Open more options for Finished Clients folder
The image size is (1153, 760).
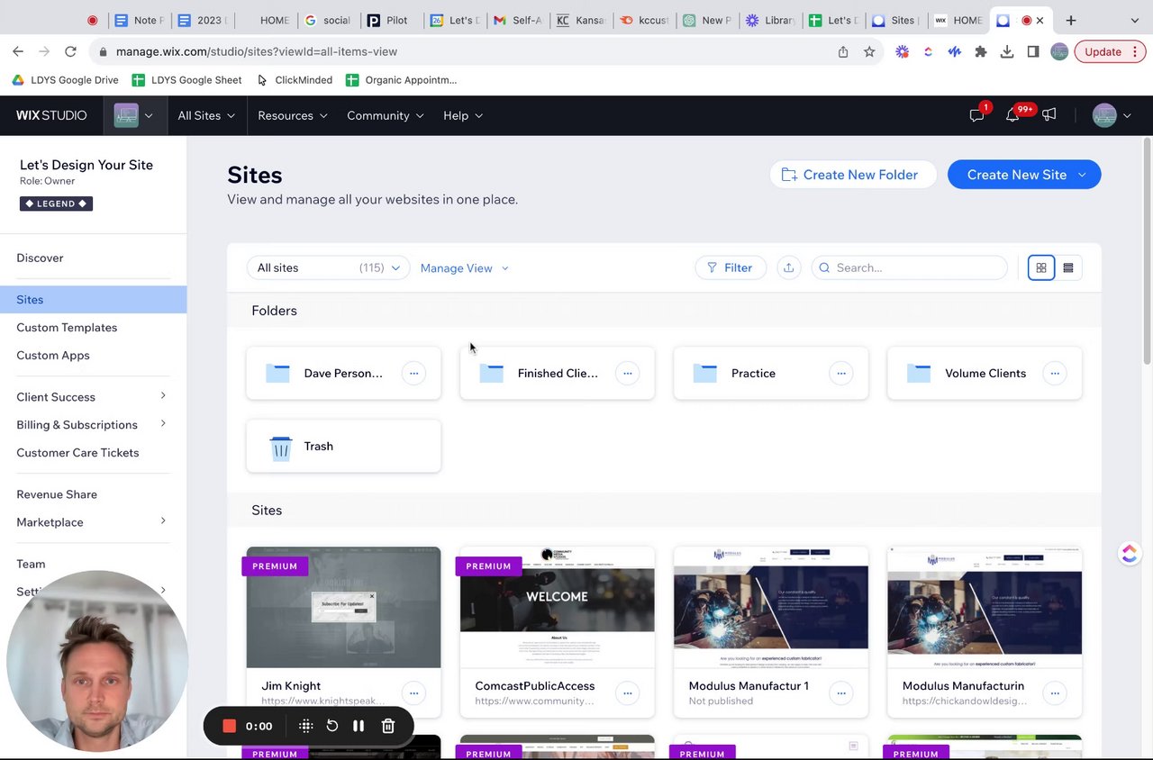[627, 373]
